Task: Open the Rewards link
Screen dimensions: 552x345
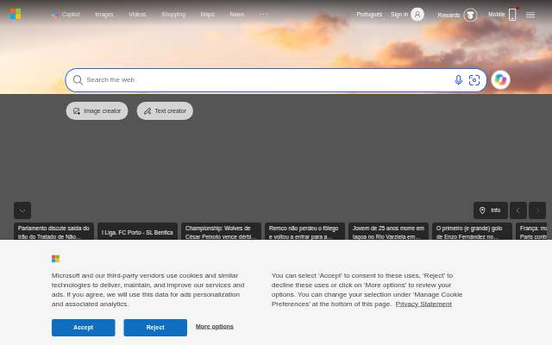Action: coord(448,16)
